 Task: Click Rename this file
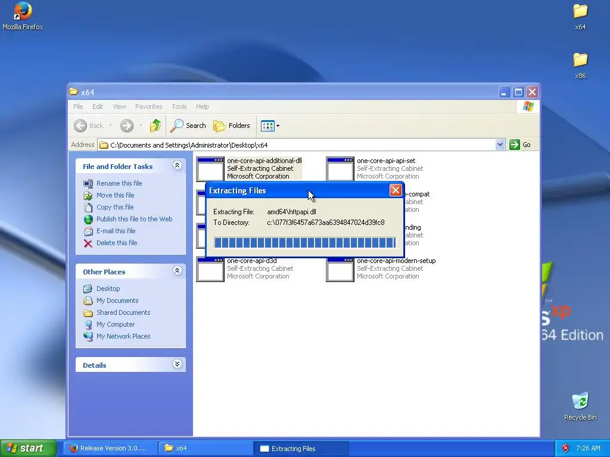119,183
